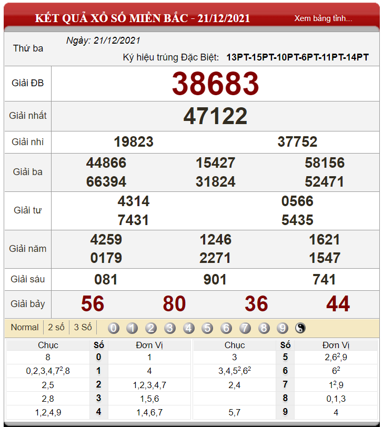Click the digit 7 ball filter
383x427 pixels.
pyautogui.click(x=245, y=328)
